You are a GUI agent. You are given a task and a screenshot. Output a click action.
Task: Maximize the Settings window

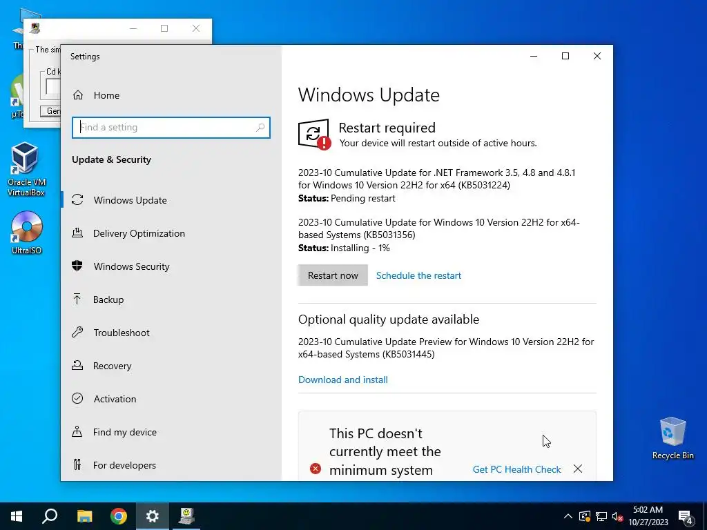point(565,56)
